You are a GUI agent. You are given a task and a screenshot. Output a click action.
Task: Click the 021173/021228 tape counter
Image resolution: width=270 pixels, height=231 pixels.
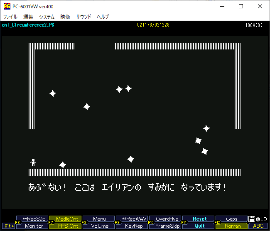(x=153, y=25)
